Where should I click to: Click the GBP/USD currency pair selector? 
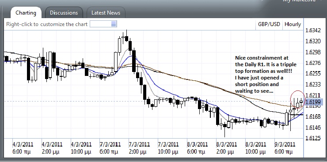(x=269, y=24)
